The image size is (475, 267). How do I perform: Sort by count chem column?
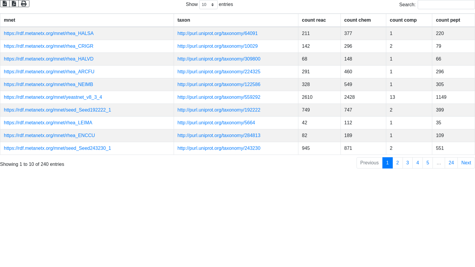357,20
